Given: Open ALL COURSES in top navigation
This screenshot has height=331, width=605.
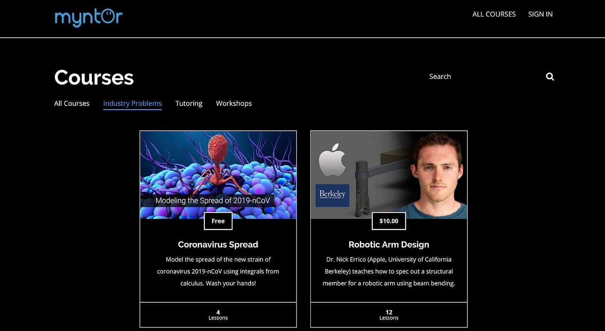Looking at the screenshot, I should [494, 14].
